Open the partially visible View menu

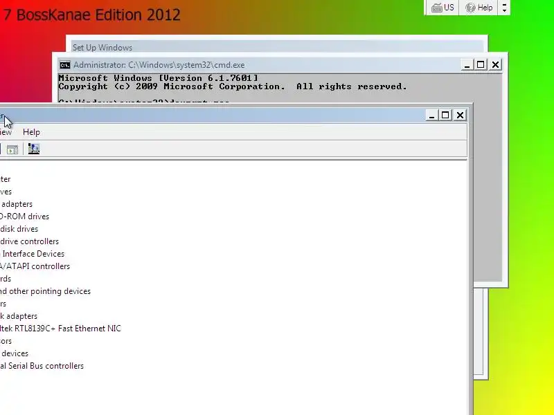tap(6, 132)
